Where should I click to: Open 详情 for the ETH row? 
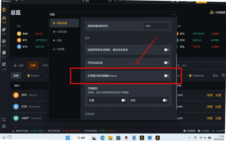coord(209,107)
